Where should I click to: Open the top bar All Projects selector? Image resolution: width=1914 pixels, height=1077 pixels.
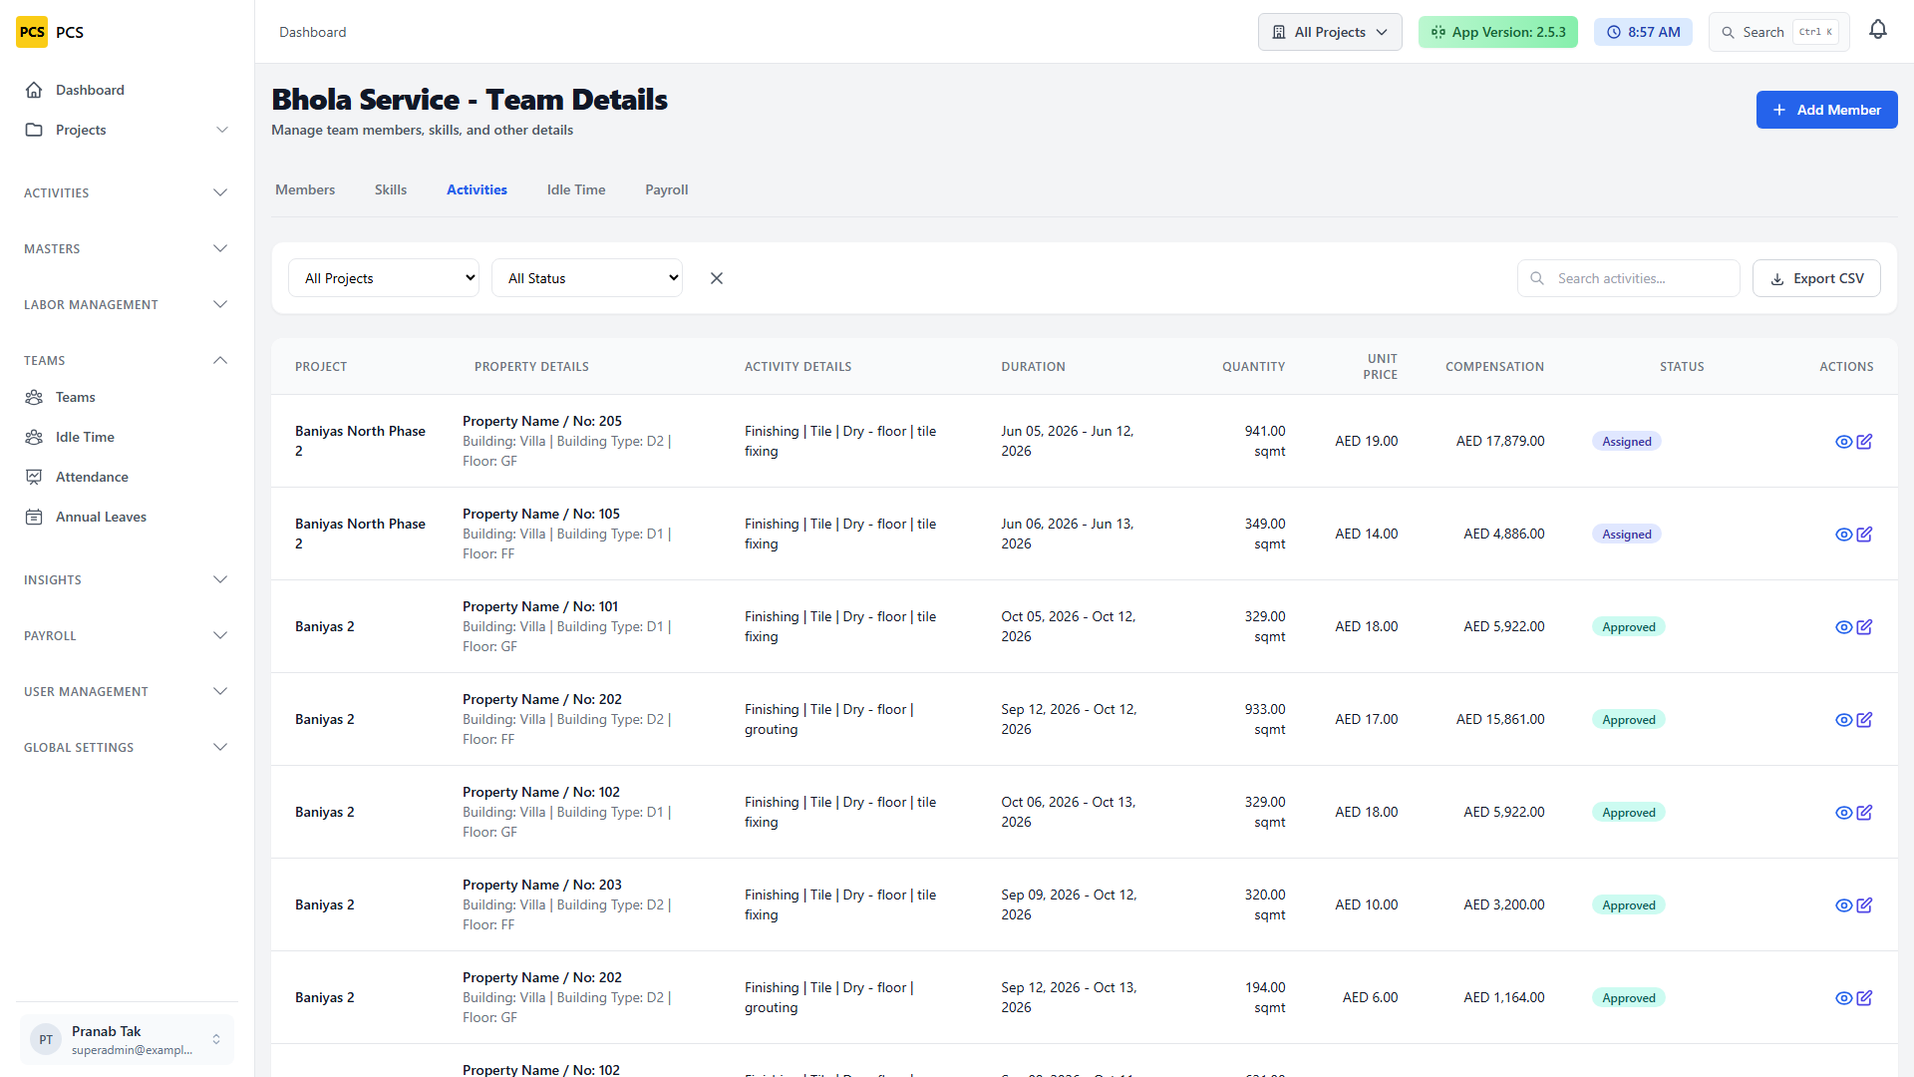click(1330, 32)
